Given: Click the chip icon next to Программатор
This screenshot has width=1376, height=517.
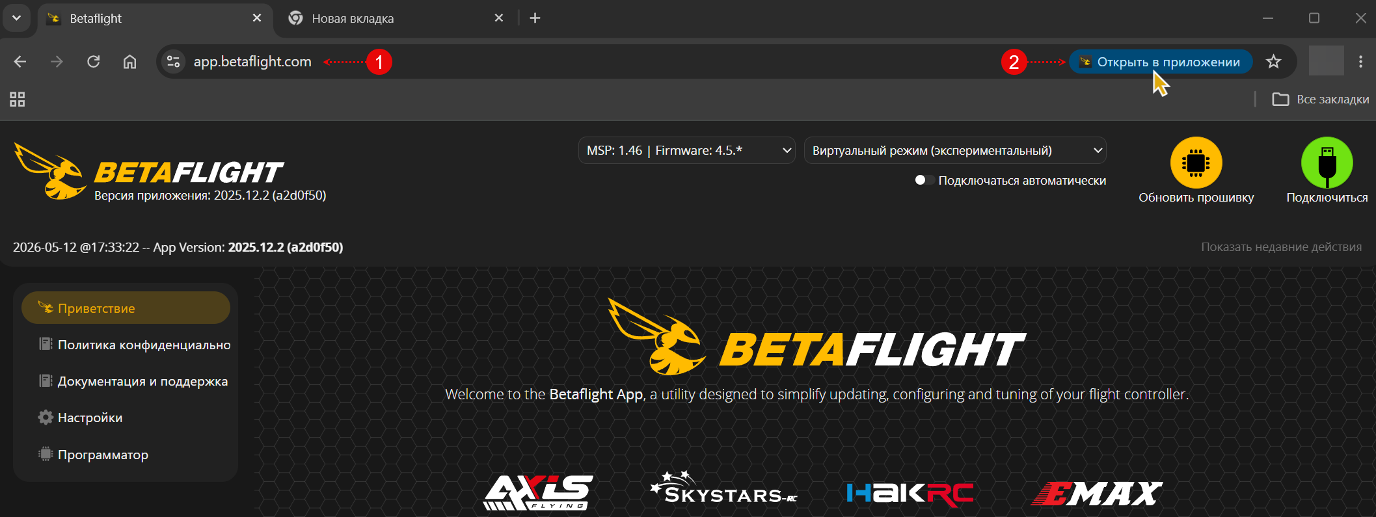Looking at the screenshot, I should pos(46,454).
